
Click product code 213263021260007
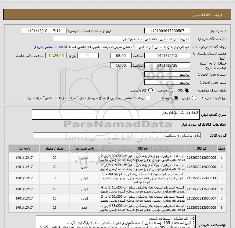coord(201,198)
